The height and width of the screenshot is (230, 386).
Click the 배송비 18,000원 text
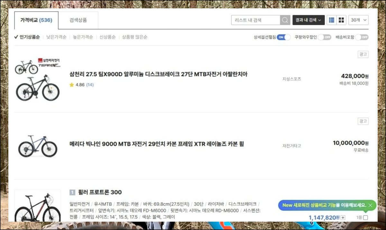pyautogui.click(x=354, y=83)
